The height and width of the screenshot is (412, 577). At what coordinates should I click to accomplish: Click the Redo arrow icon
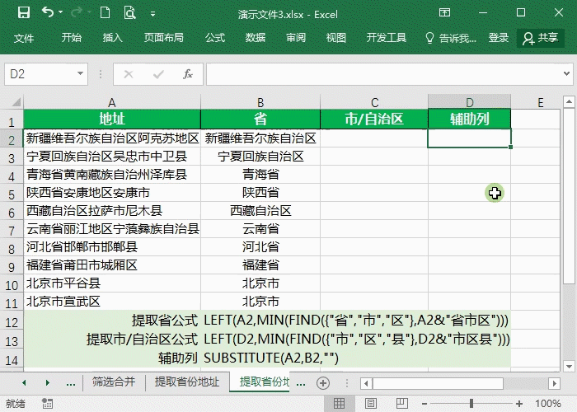click(x=77, y=12)
